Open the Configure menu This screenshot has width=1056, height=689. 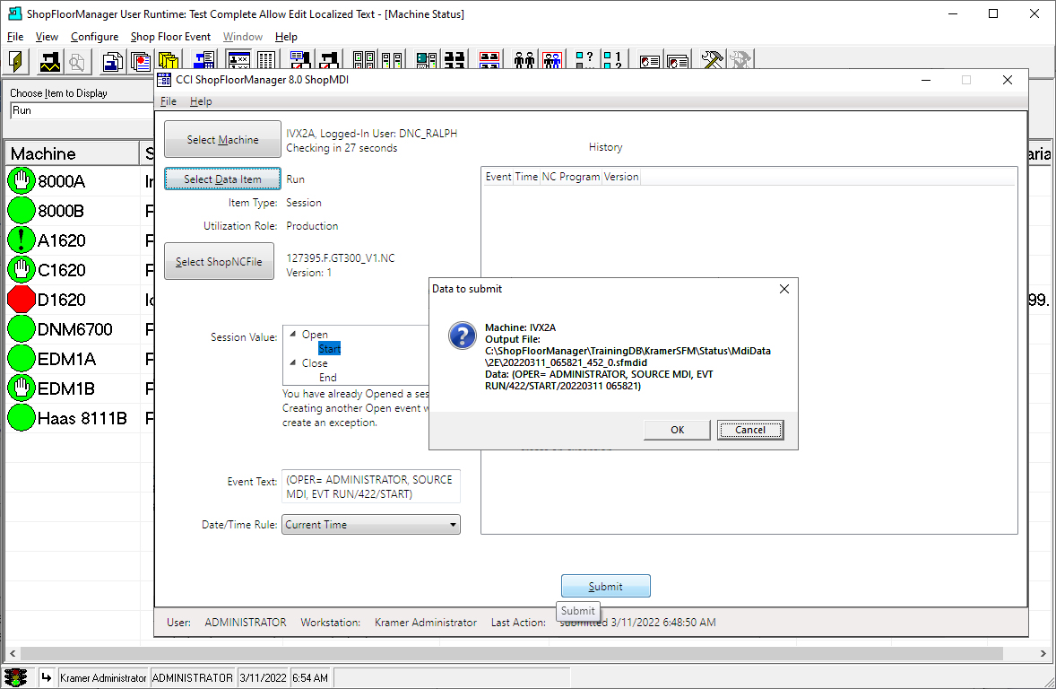(94, 37)
